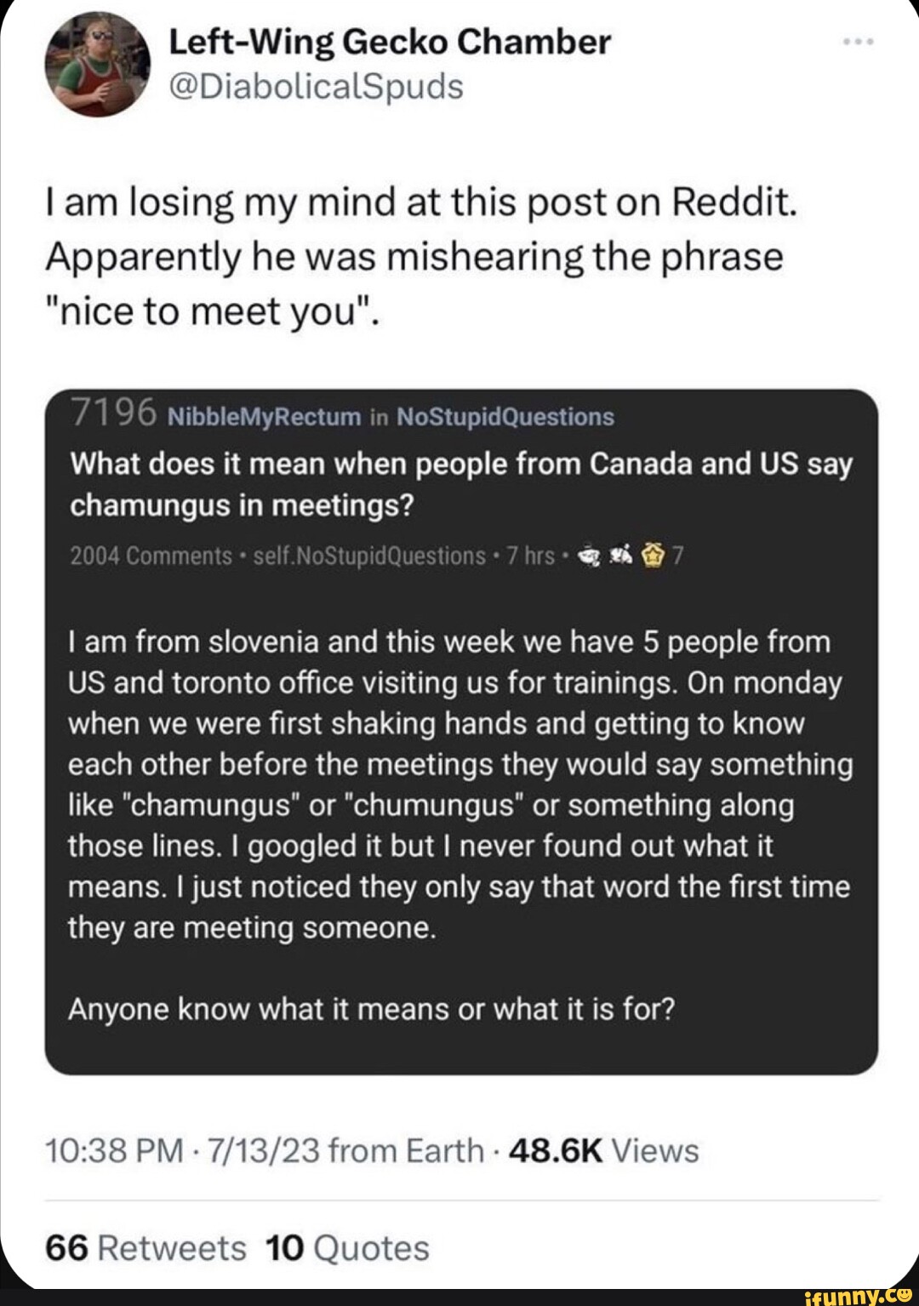
Task: Open the 10 Quotes list
Action: pyautogui.click(x=347, y=1248)
